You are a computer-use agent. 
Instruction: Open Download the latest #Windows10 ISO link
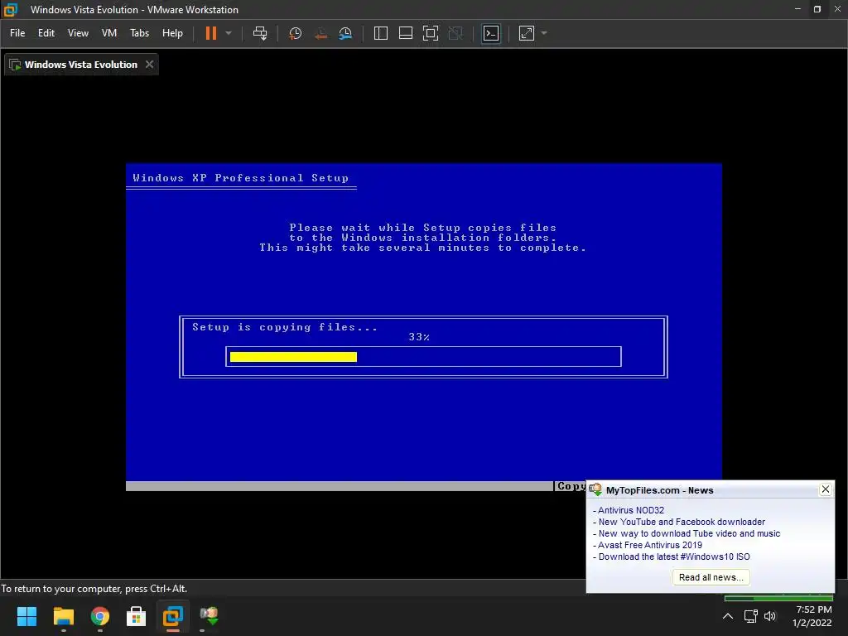pos(674,556)
